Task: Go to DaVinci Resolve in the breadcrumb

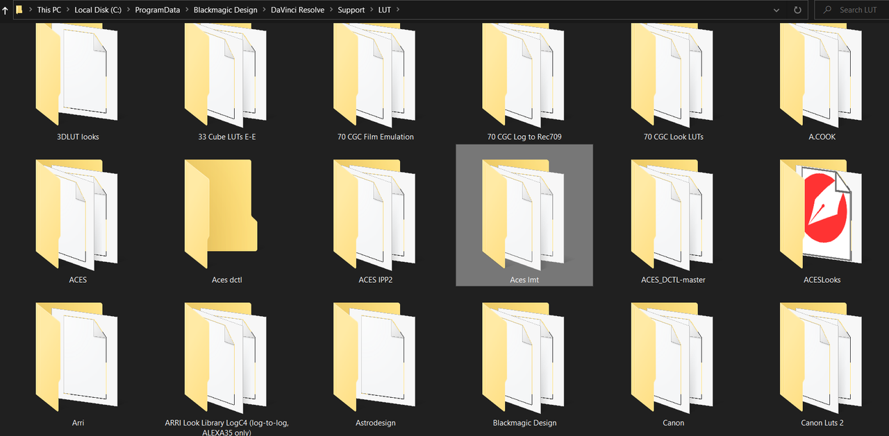Action: pyautogui.click(x=298, y=10)
